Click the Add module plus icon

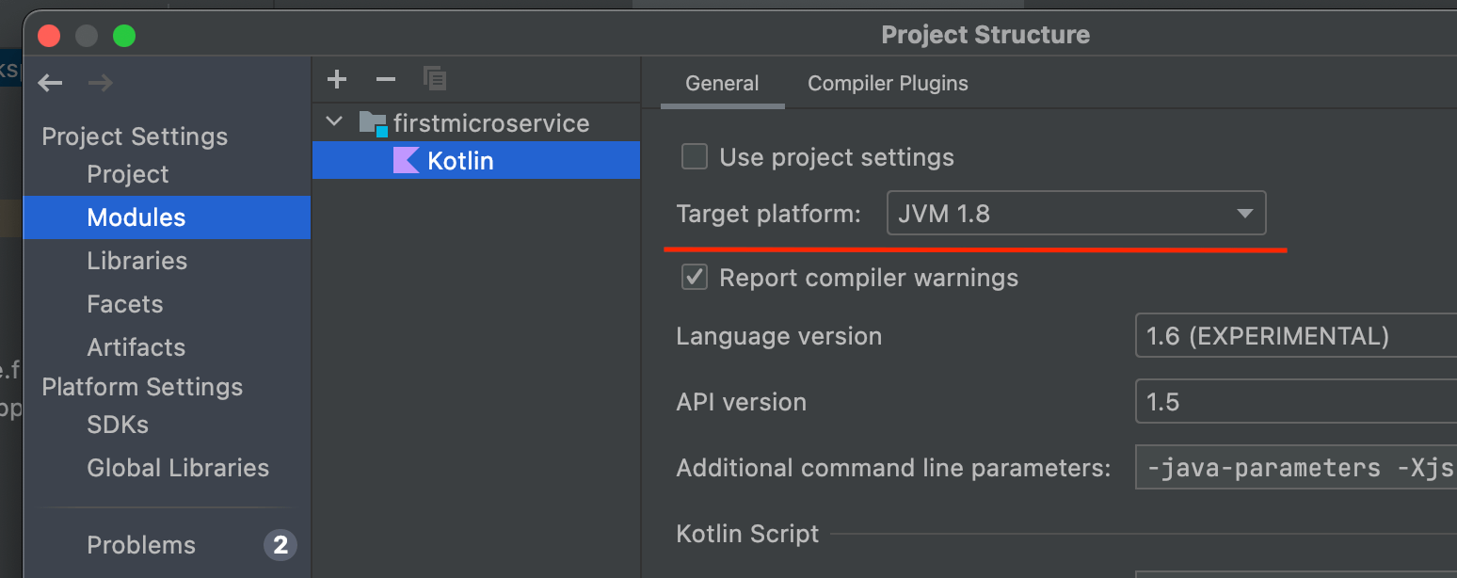point(336,79)
